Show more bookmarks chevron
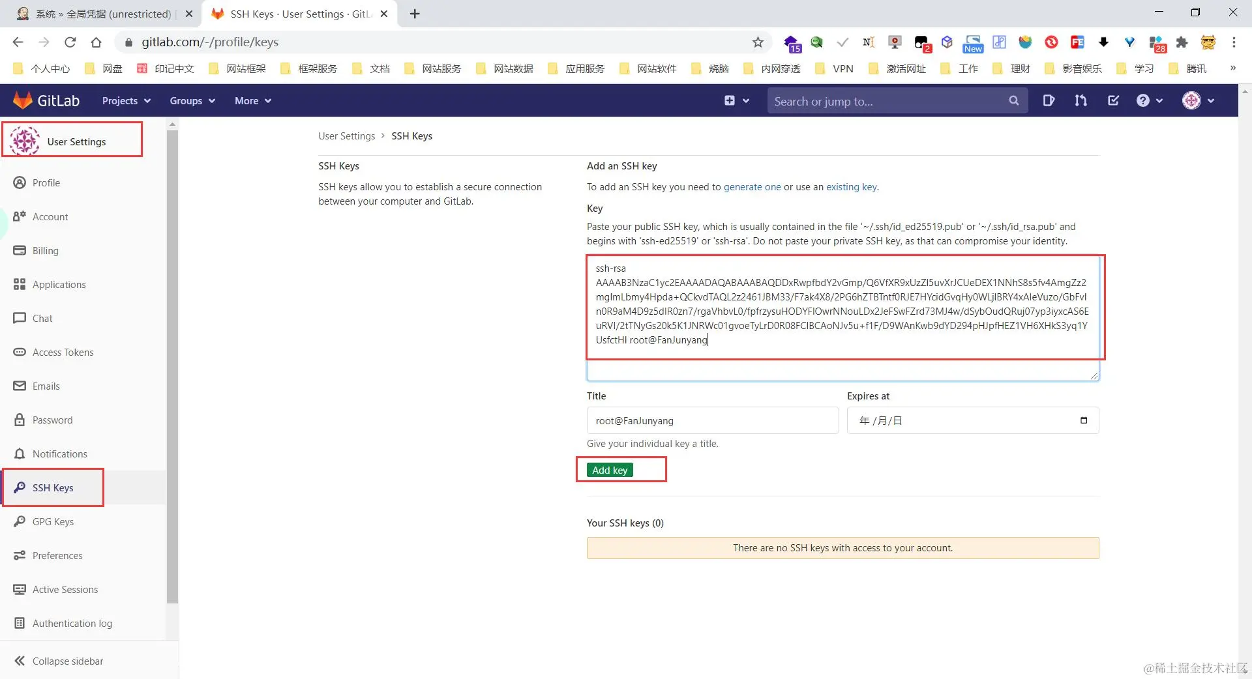The height and width of the screenshot is (679, 1252). (x=1232, y=68)
